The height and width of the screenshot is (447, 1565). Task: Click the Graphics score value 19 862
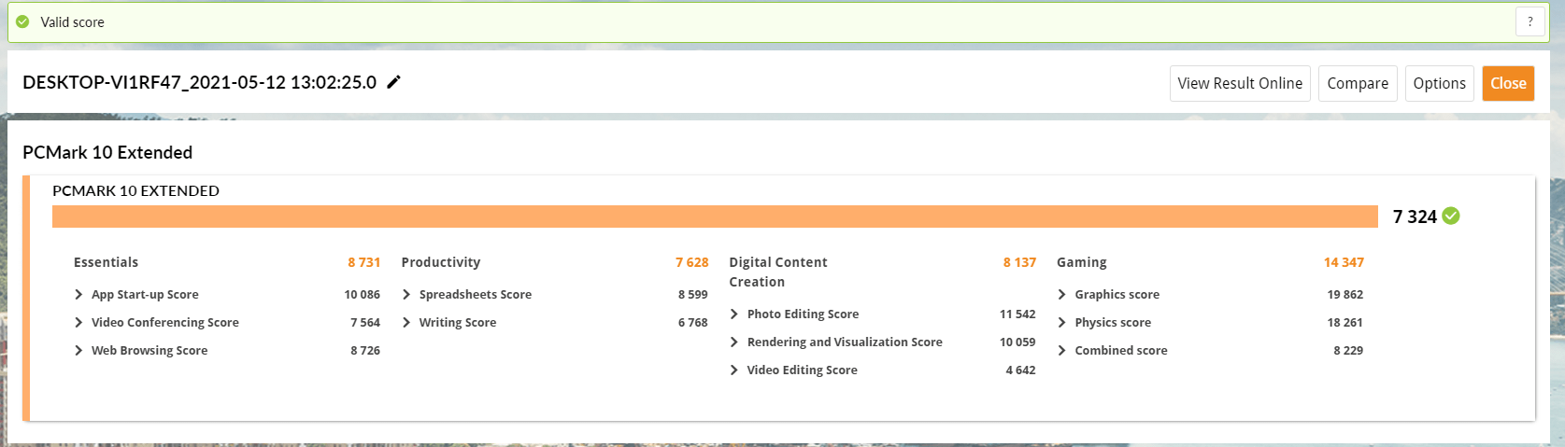[x=1345, y=294]
